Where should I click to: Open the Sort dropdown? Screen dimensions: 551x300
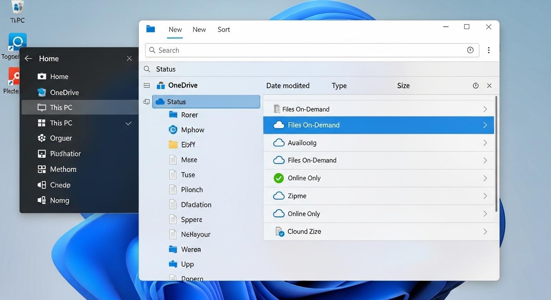(x=223, y=29)
